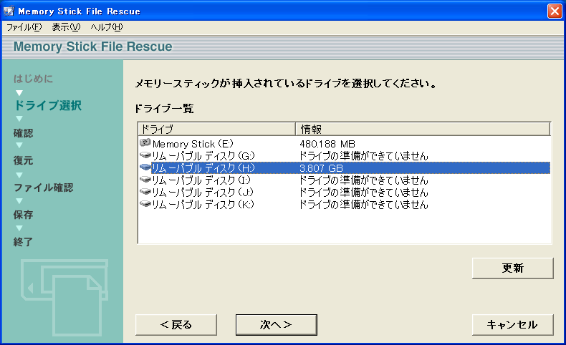Screen dimensions: 566x345
Task: Close the Memory Stick File Rescue window
Action: pyautogui.click(x=555, y=11)
